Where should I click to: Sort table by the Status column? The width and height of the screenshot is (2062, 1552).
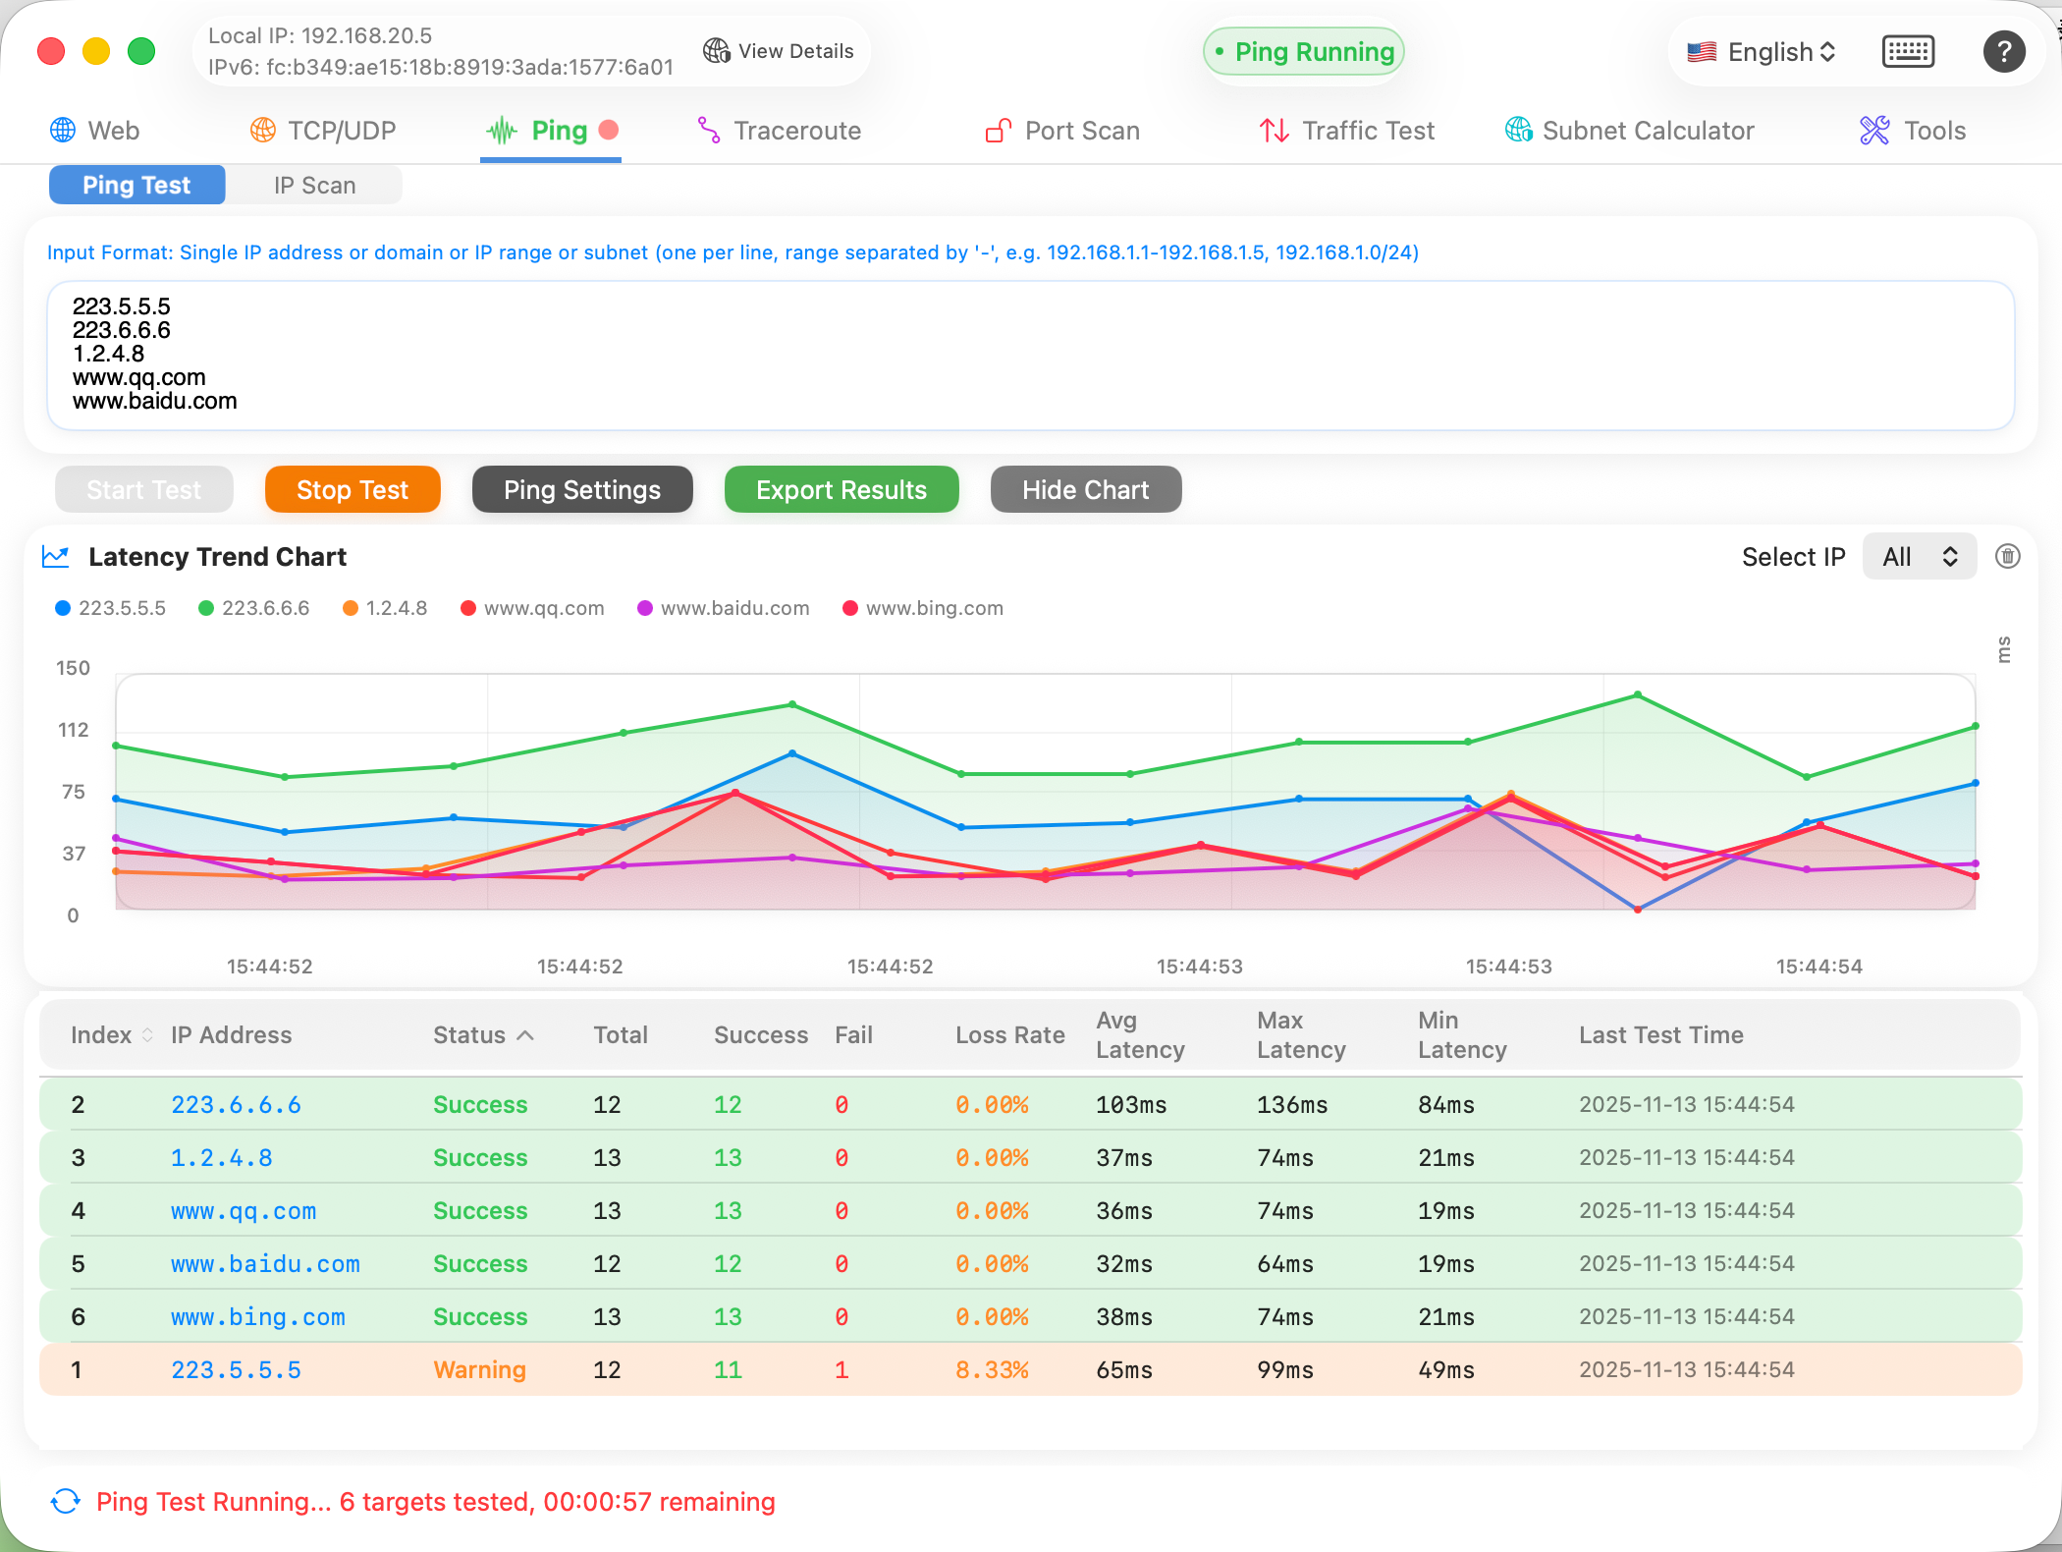point(482,1034)
